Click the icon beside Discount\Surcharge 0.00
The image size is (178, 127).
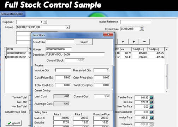(x=151, y=112)
